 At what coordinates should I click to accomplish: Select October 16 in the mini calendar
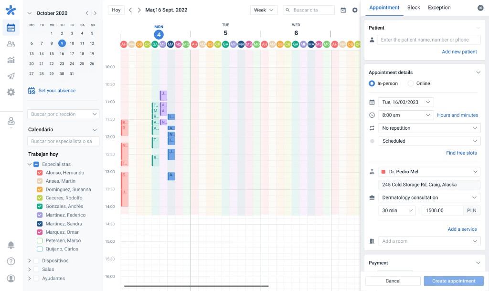62,53
